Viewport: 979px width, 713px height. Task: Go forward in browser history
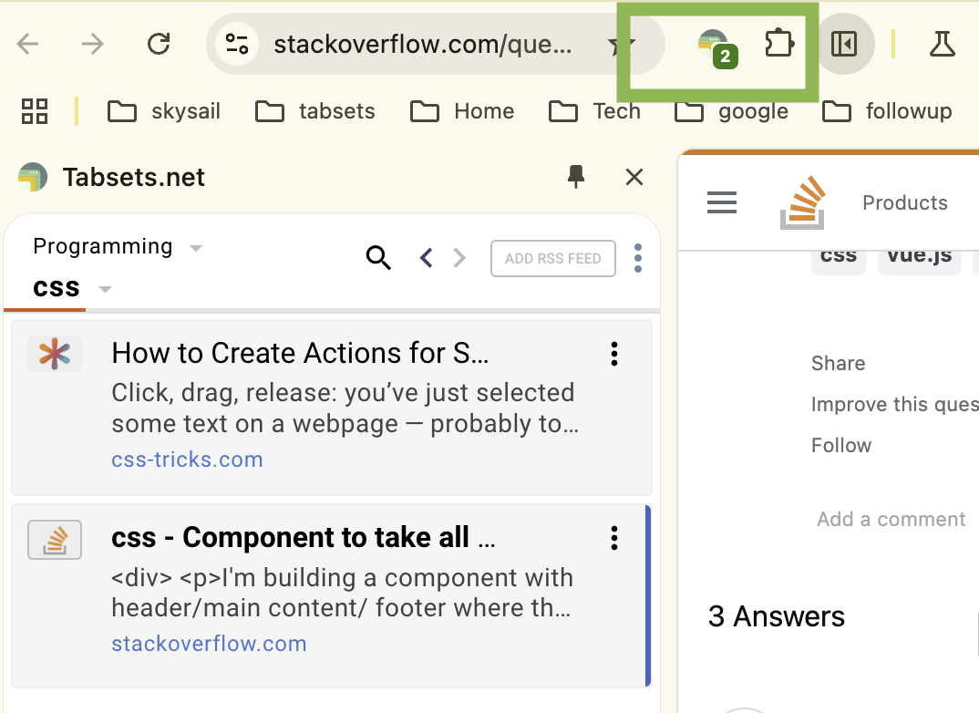(92, 44)
